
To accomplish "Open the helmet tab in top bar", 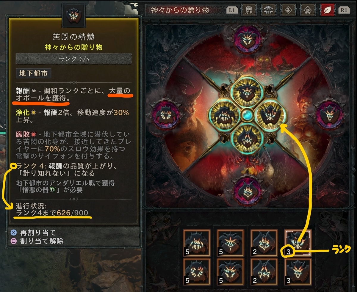I will coord(249,10).
